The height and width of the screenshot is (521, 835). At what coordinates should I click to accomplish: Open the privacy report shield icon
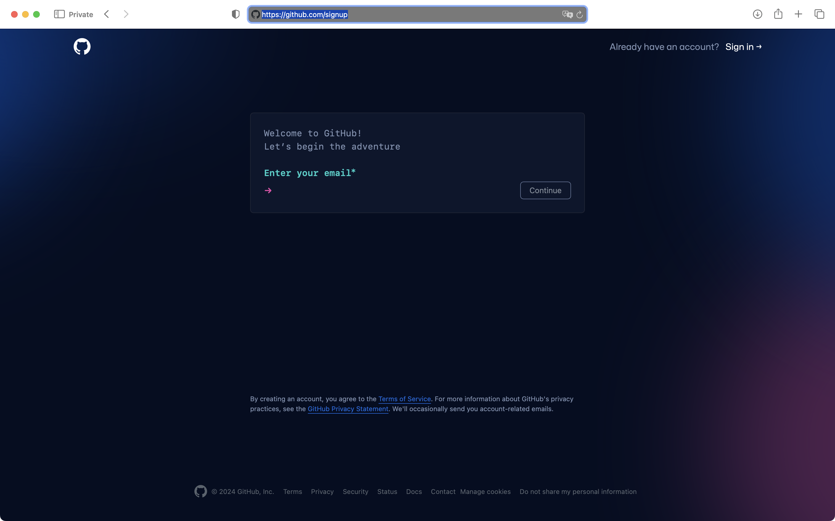tap(236, 14)
